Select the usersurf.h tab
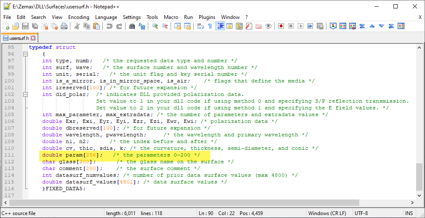425x218 pixels. click(x=19, y=38)
